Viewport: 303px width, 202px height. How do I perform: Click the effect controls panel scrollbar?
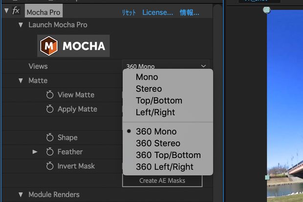tap(217, 103)
